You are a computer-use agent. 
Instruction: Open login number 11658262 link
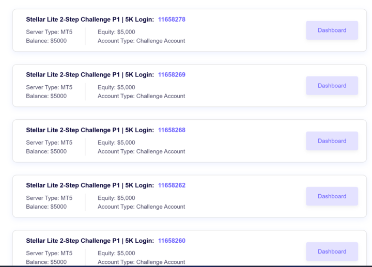(172, 185)
